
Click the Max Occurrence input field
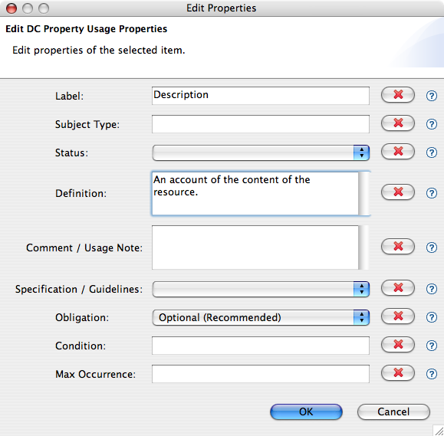pos(261,374)
